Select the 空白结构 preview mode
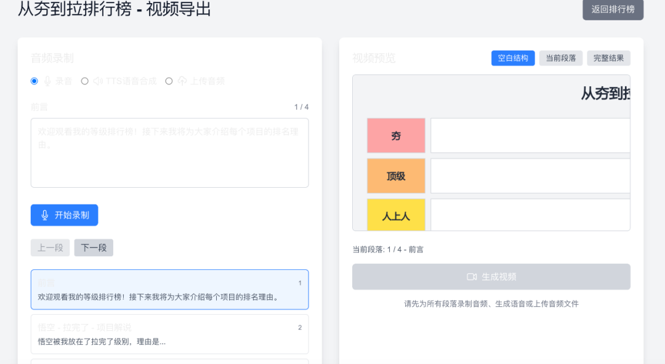 coord(513,58)
